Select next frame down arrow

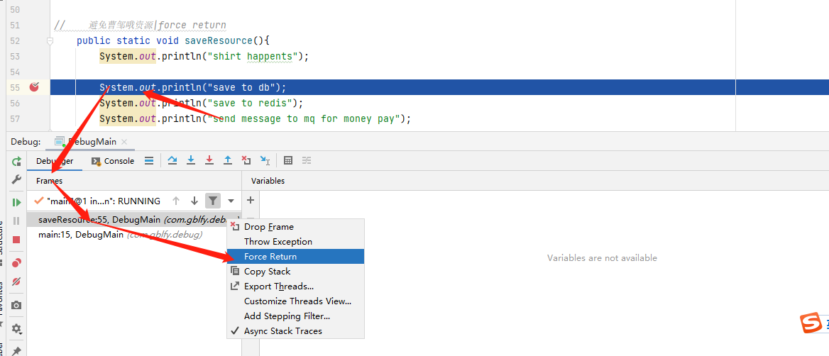194,201
